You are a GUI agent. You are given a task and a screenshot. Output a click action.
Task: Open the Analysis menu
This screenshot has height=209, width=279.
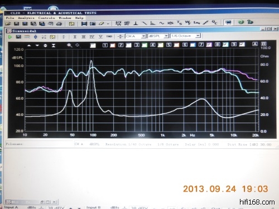click(x=26, y=18)
